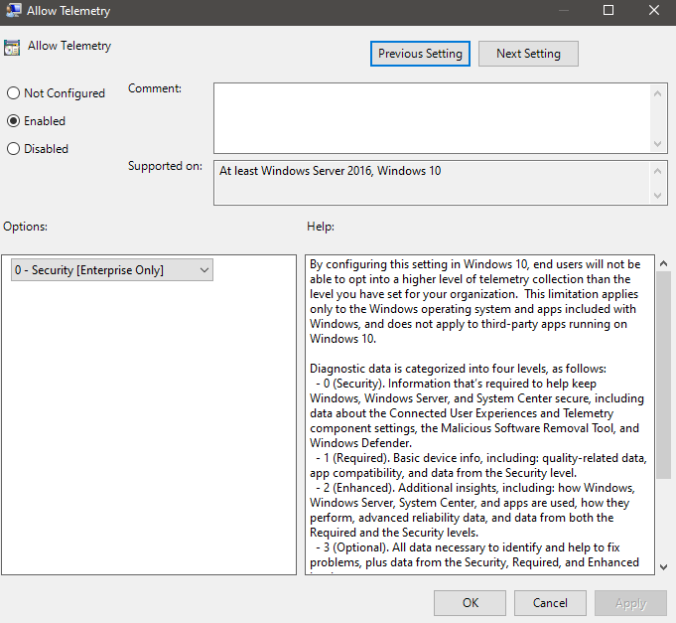Click the policy icon beside Allow Telemetry heading

(13, 47)
